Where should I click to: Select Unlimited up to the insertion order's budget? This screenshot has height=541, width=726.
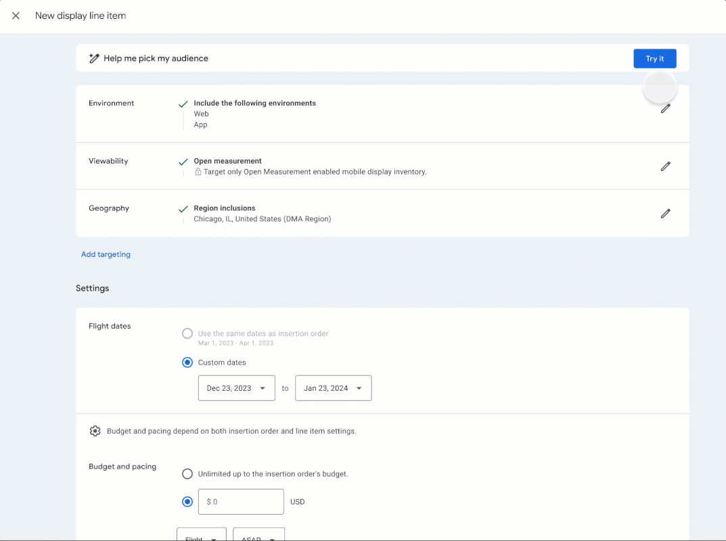[187, 474]
